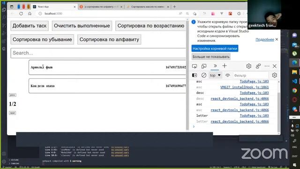Viewport: 300px width, 169px height.
Task: Toggle console live expression eye icon
Action: pos(227,75)
